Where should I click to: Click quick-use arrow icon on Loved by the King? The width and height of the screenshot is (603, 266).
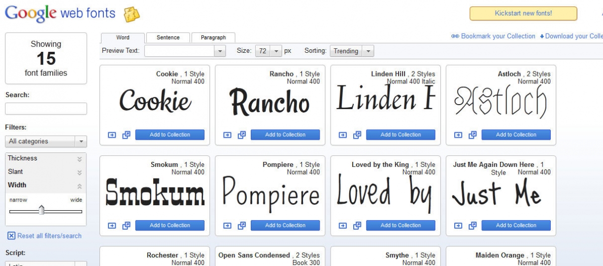(x=343, y=225)
